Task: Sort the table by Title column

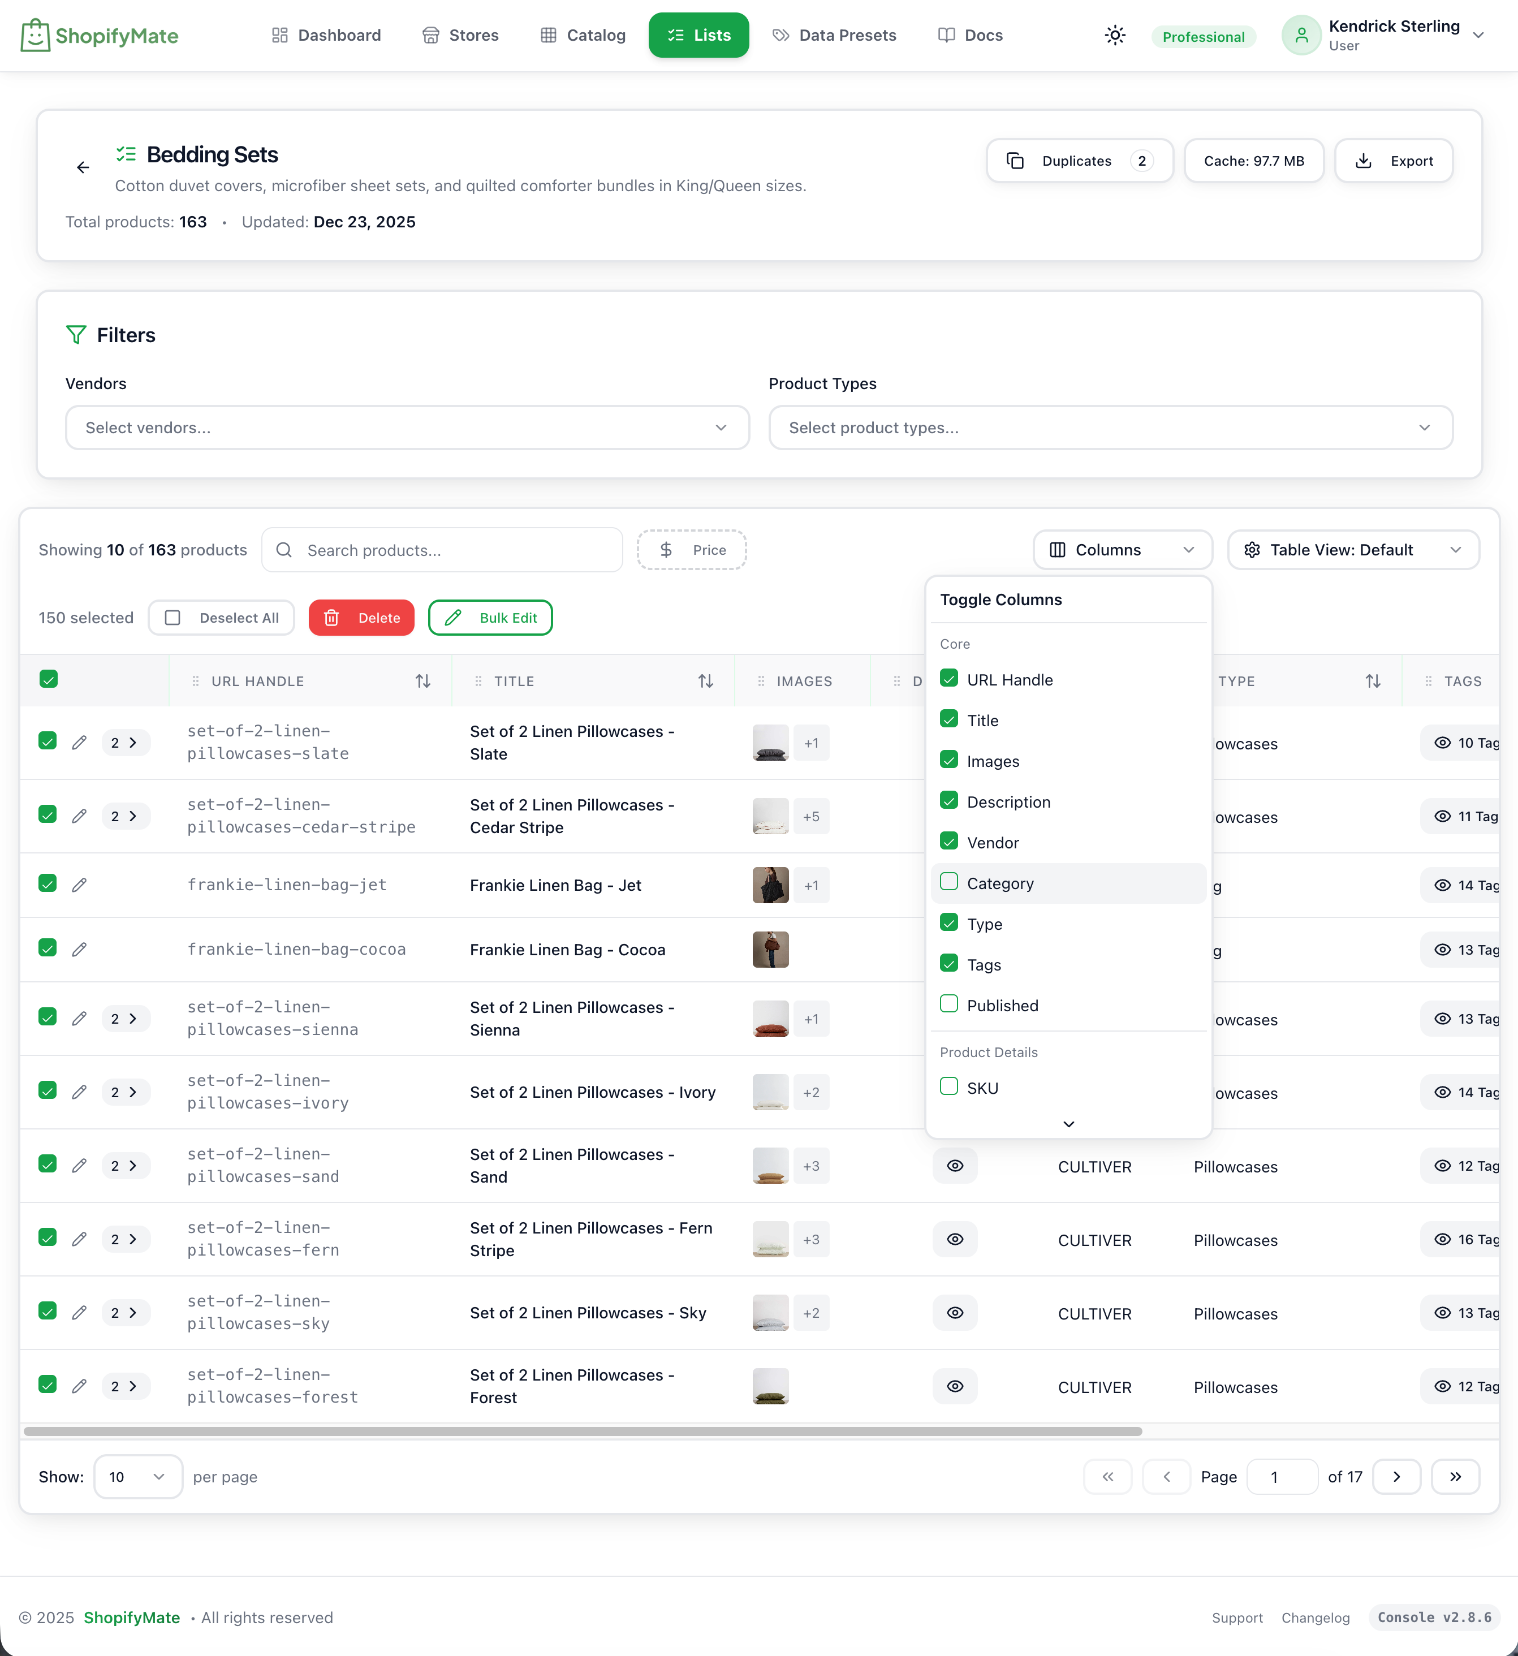Action: pyautogui.click(x=705, y=681)
